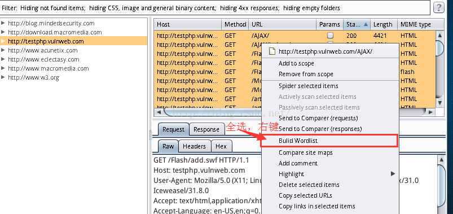Select http://blog.mindedsecurity.com in site tree
453x214 pixels.
click(x=51, y=23)
